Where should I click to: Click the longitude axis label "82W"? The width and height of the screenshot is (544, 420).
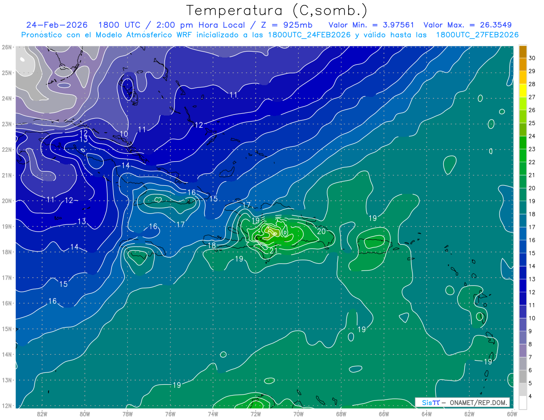[42, 414]
